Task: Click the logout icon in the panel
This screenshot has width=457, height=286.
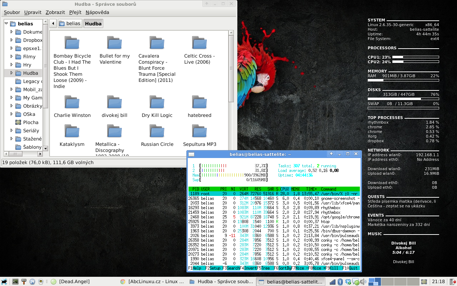Action: (x=452, y=282)
